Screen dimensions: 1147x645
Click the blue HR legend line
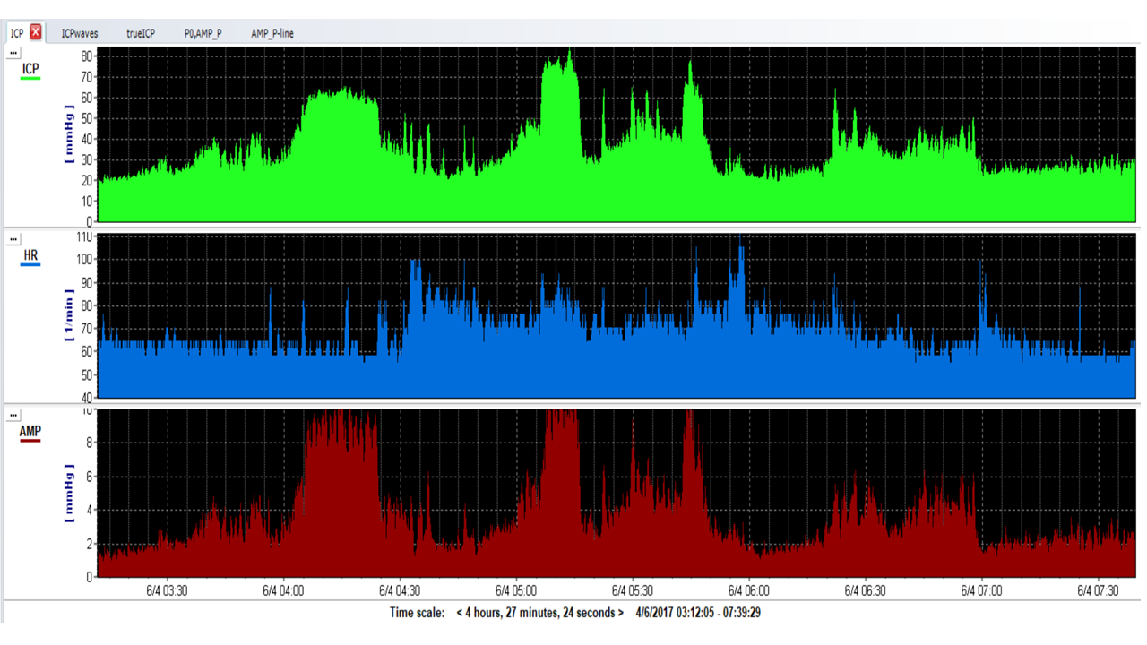[30, 265]
